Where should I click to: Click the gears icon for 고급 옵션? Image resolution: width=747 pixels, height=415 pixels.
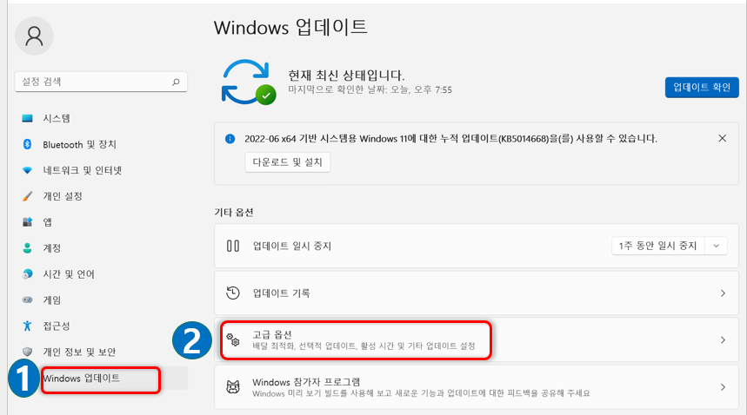pyautogui.click(x=233, y=339)
